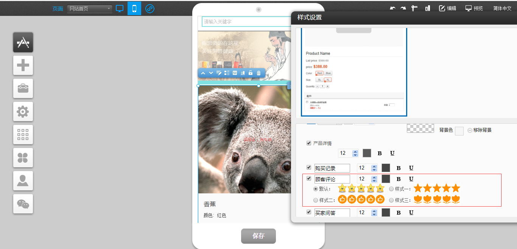This screenshot has height=249, width=517.
Task: Open the plus add-module sidebar button
Action: coord(23,65)
